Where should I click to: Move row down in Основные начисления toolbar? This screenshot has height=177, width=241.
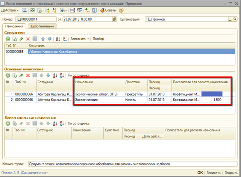[x=49, y=75]
